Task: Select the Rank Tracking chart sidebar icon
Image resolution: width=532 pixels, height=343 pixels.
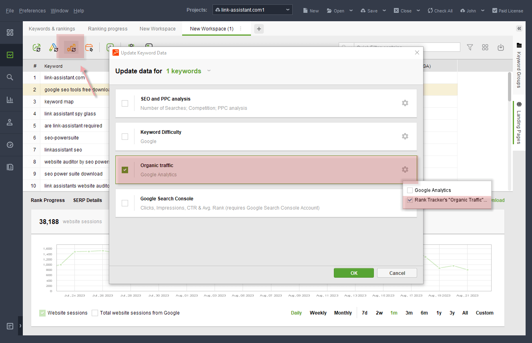Action: tap(10, 55)
